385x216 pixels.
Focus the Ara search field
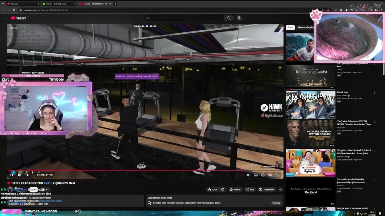[184, 18]
